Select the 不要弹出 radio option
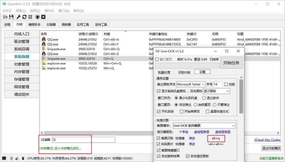 point(214,105)
